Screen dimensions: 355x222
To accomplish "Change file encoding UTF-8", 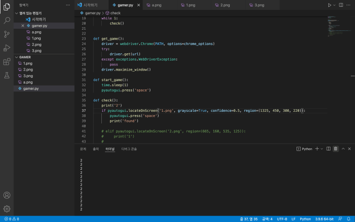I will (282, 219).
